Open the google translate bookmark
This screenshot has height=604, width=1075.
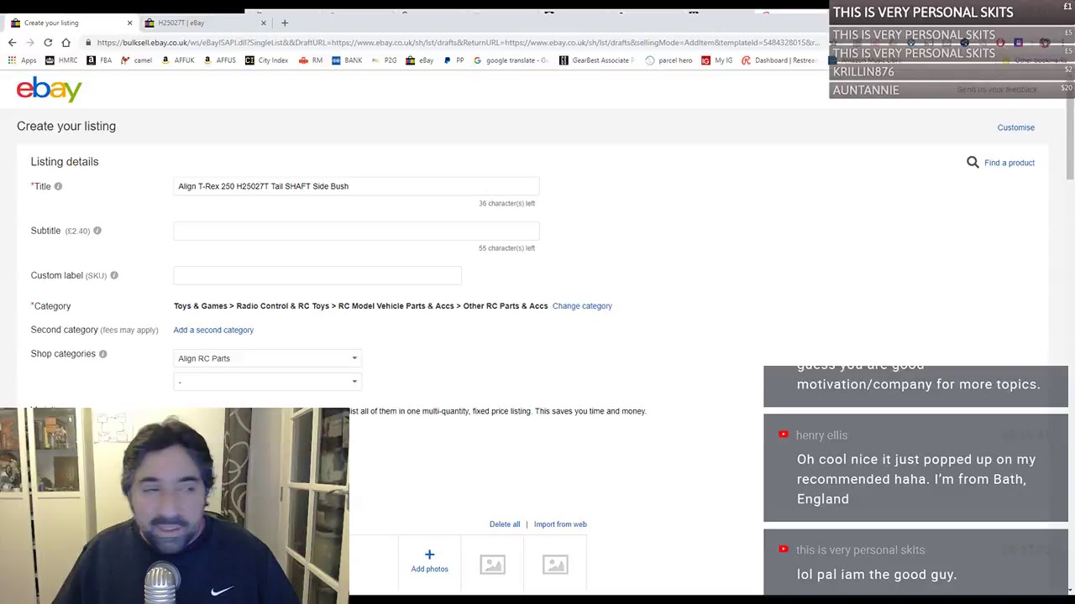(x=510, y=60)
